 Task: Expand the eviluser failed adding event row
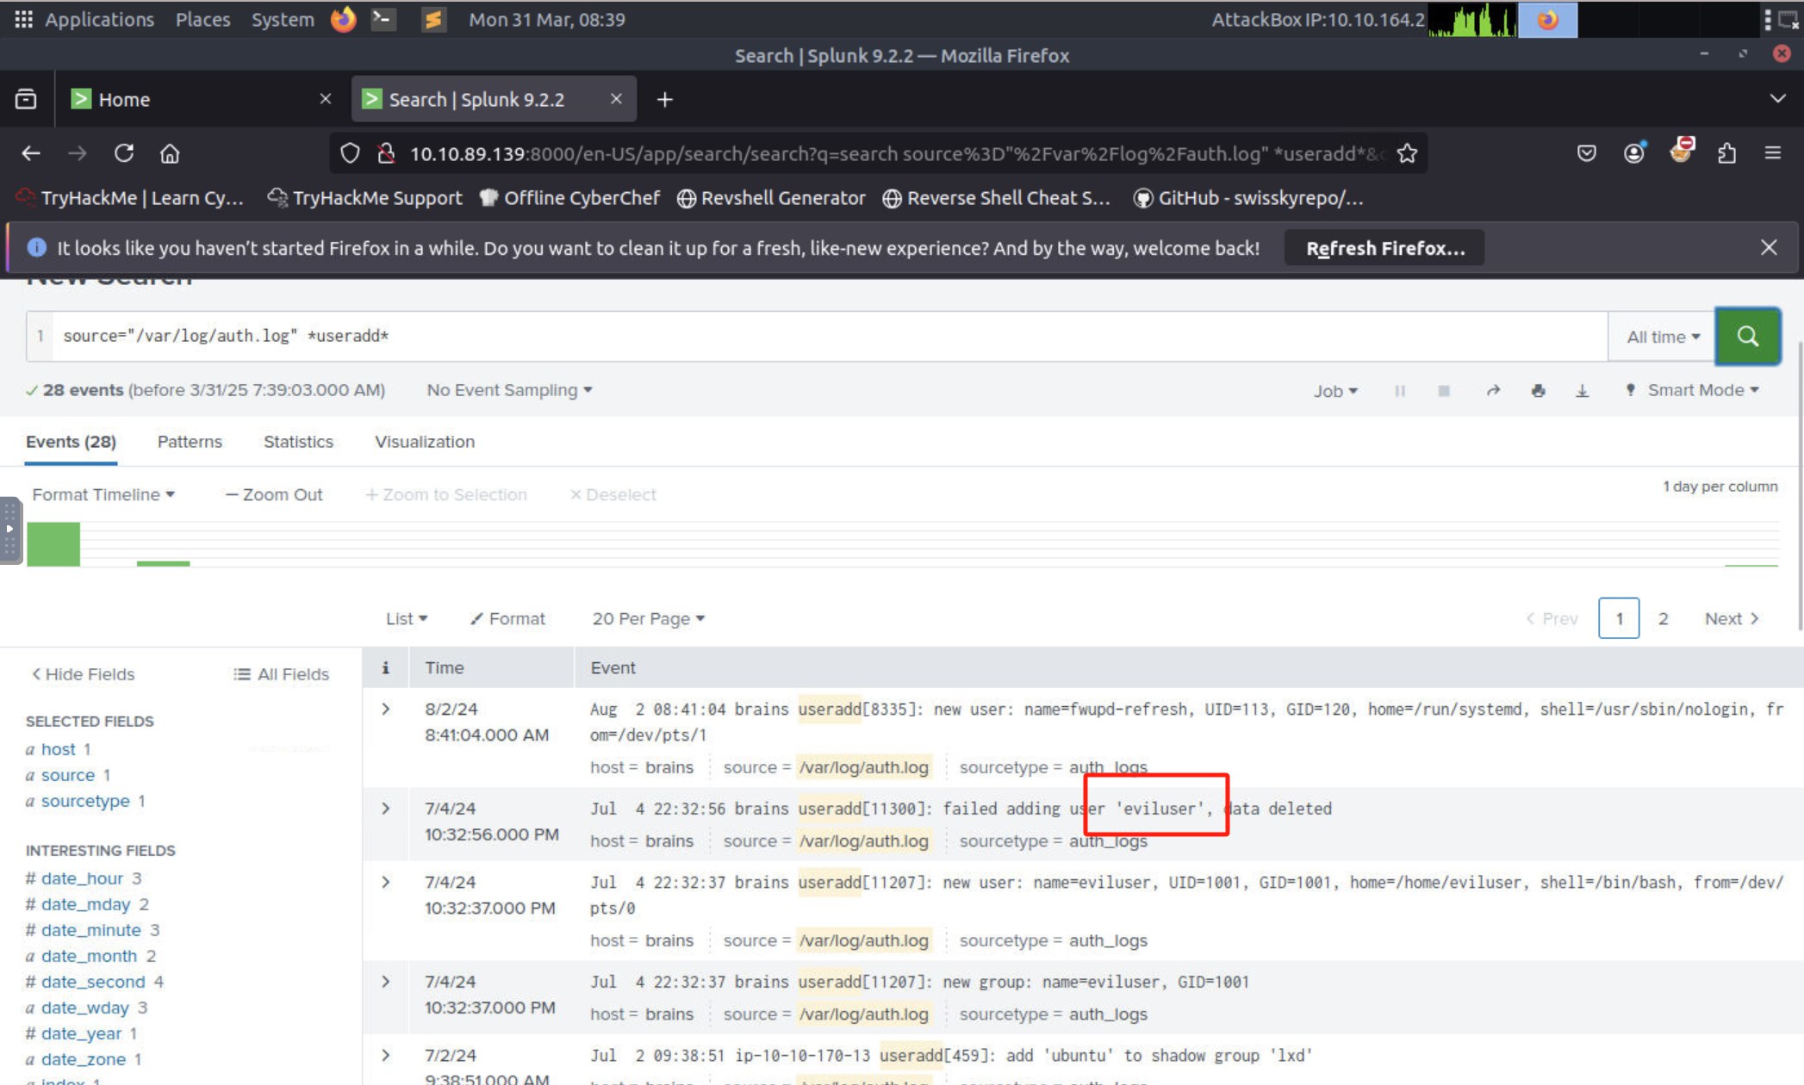click(x=386, y=809)
